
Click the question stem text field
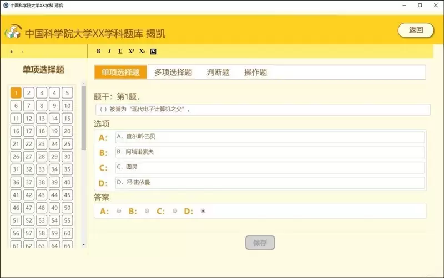tap(263, 110)
